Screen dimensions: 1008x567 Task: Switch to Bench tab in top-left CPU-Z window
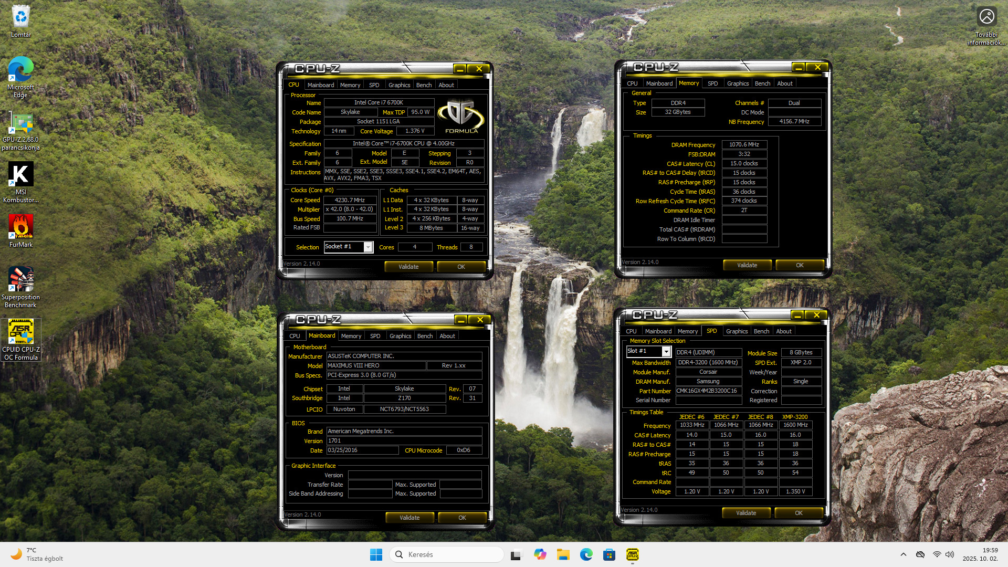coord(424,85)
